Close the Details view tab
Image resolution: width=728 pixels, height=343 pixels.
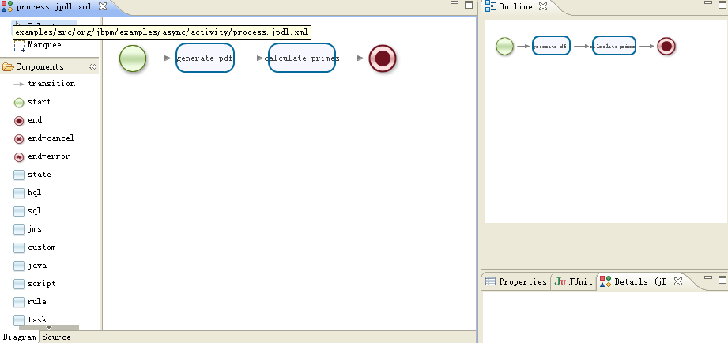tap(678, 281)
